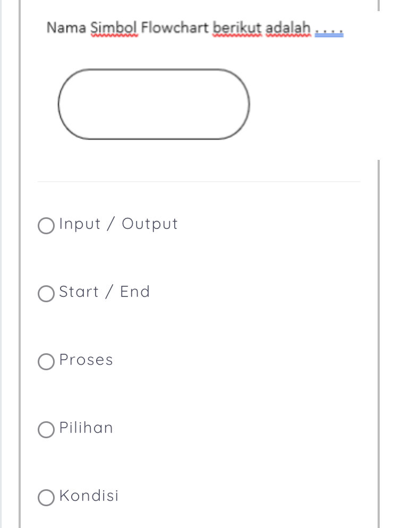Select the Proses radio circle
The image size is (393, 528).
(x=46, y=362)
